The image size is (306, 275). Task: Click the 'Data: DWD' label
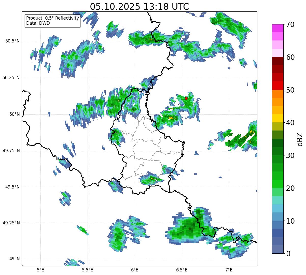tap(38, 23)
